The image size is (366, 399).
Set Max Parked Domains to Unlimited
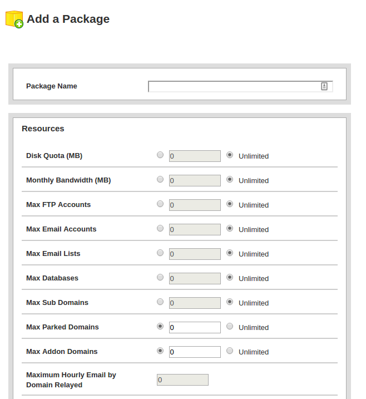coord(230,327)
